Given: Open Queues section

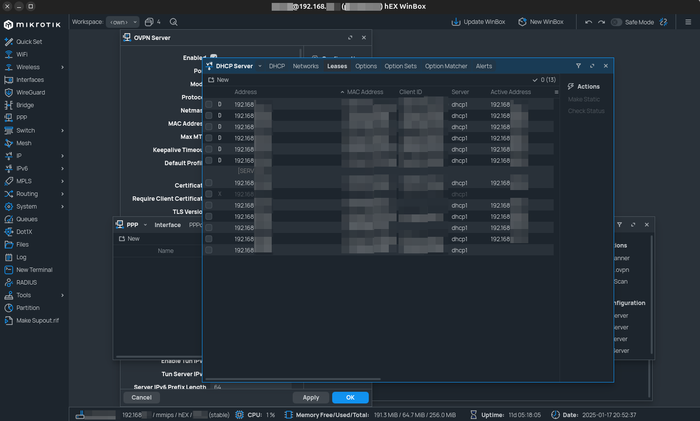Looking at the screenshot, I should click(27, 219).
